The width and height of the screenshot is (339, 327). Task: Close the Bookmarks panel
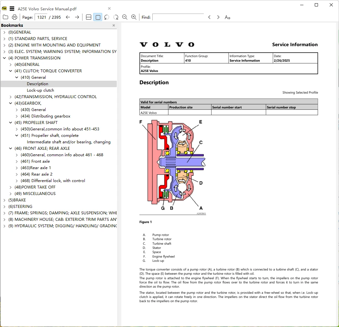click(x=114, y=26)
